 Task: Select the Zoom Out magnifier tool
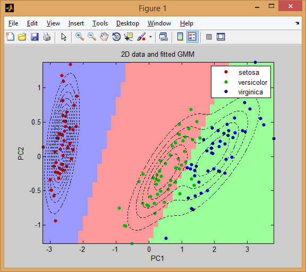[x=92, y=37]
